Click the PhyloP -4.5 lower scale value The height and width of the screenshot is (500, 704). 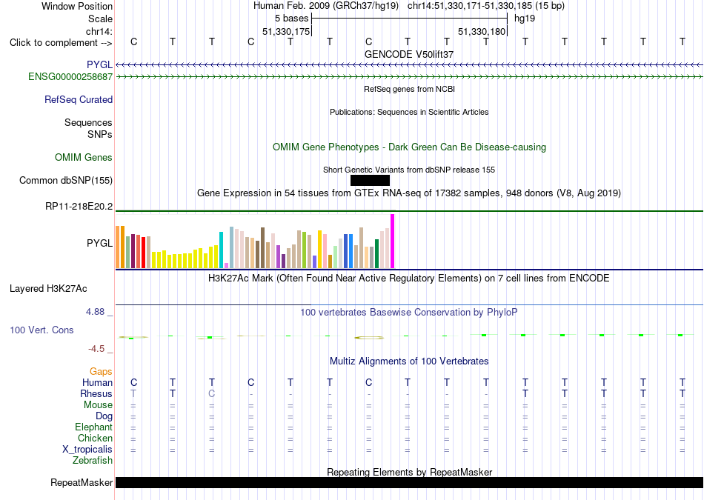96,349
